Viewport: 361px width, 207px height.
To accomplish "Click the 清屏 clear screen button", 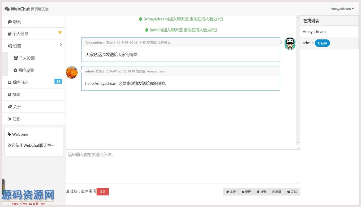I will click(277, 192).
